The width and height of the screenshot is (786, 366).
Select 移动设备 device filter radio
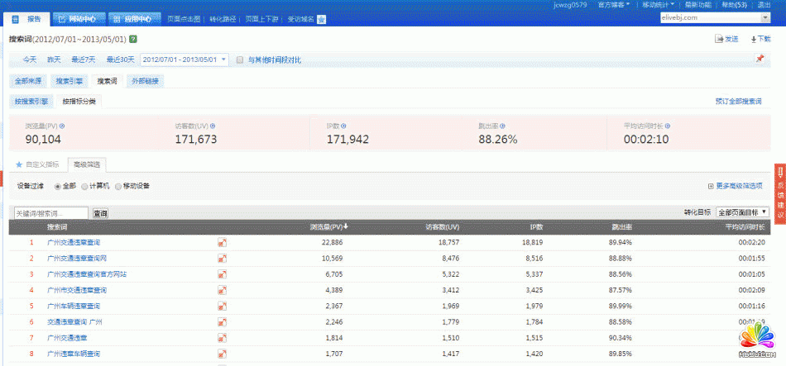click(x=118, y=186)
